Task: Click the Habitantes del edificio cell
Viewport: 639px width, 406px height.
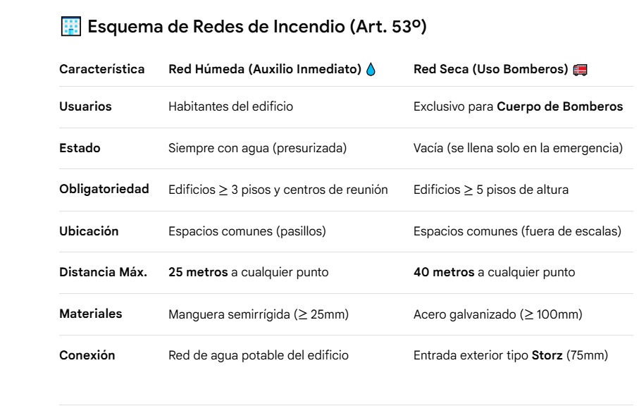Action: point(230,106)
